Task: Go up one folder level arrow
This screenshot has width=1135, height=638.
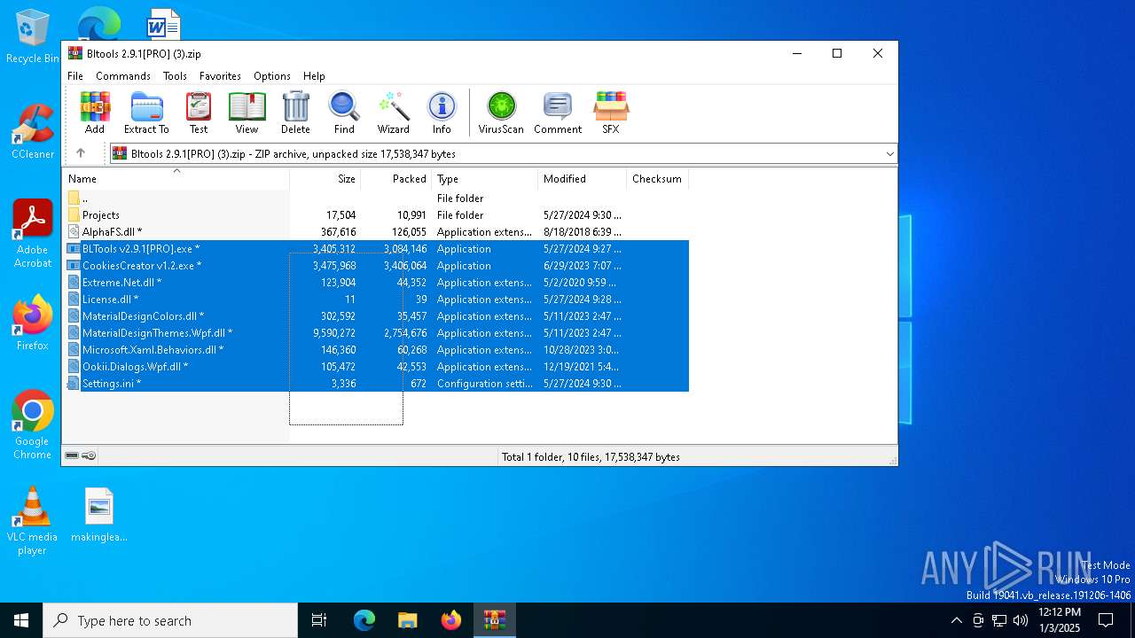Action: (81, 153)
